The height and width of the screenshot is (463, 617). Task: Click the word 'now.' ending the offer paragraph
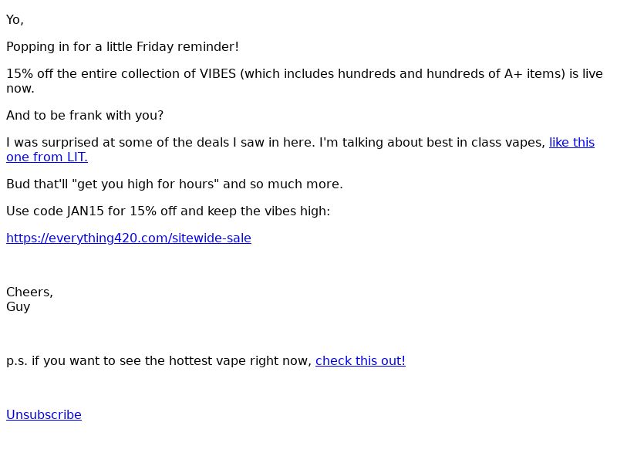tap(20, 89)
